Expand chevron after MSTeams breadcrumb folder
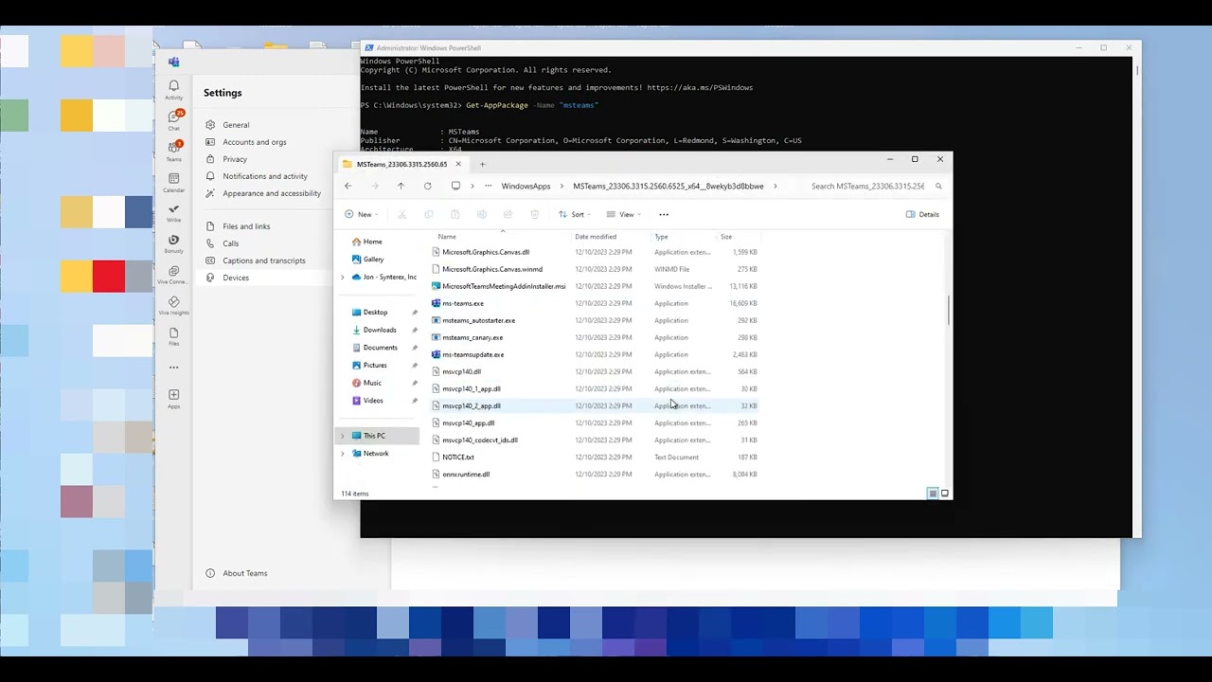The width and height of the screenshot is (1212, 682). [775, 186]
